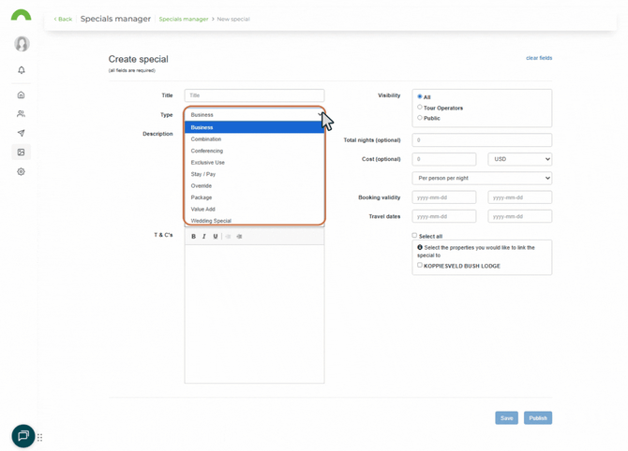Tick the KOPPIESVELD BUSH LODGE property
The width and height of the screenshot is (628, 451).
click(420, 266)
